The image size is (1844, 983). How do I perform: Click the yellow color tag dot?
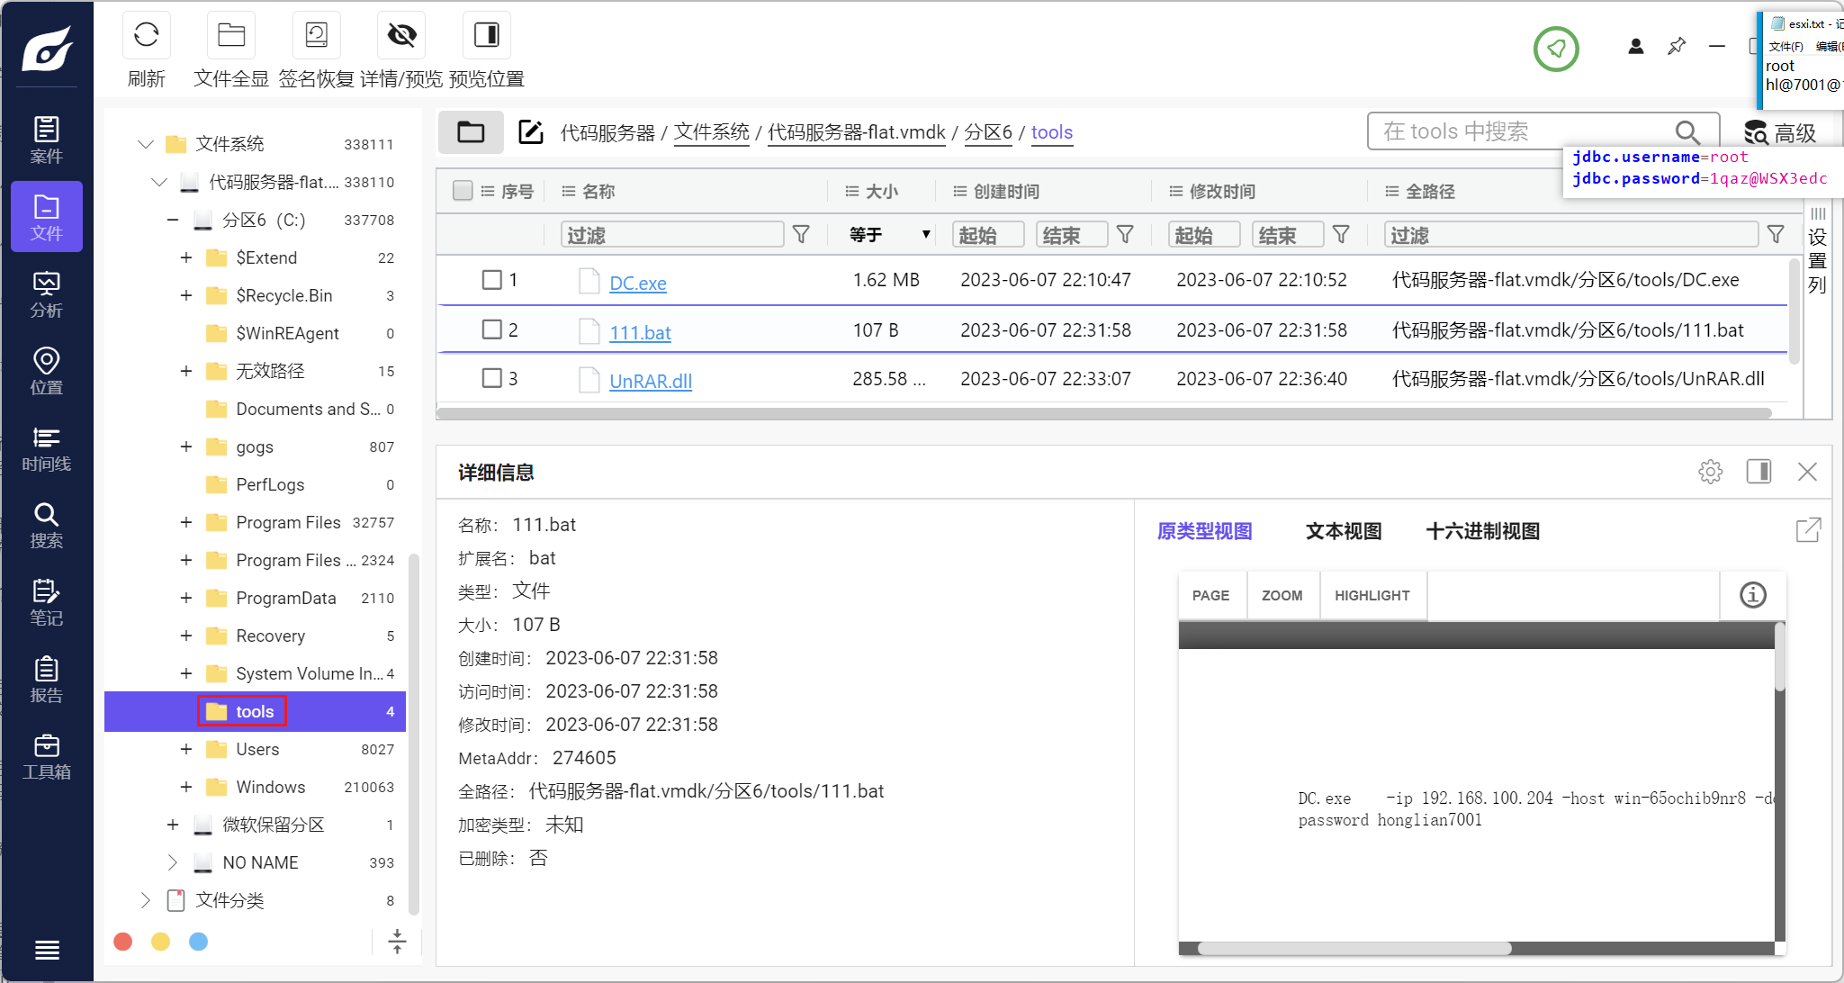161,942
